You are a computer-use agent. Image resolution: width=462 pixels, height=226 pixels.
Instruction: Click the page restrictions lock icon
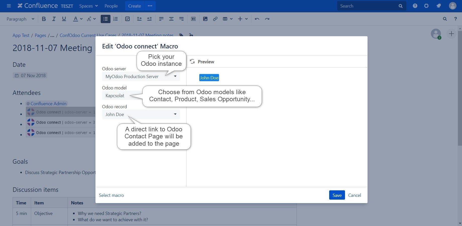click(x=191, y=35)
